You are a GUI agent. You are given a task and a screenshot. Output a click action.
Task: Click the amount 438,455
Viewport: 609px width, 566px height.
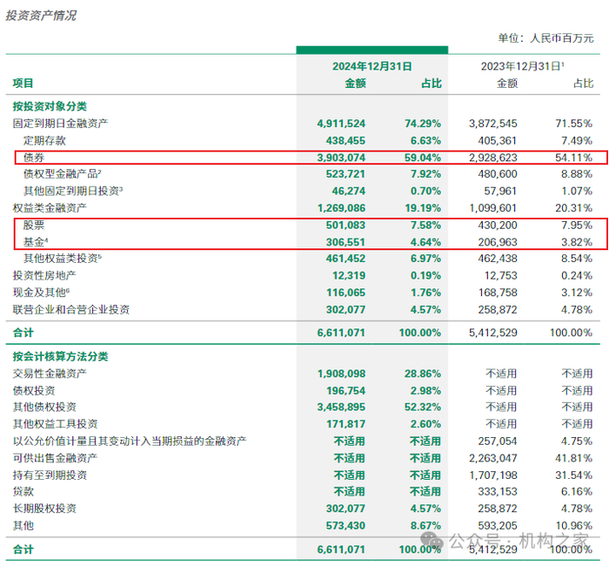(x=345, y=141)
